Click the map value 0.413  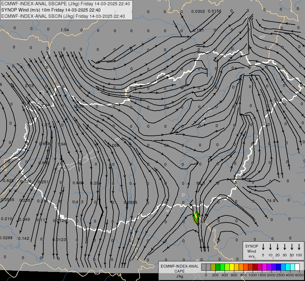coord(78,202)
